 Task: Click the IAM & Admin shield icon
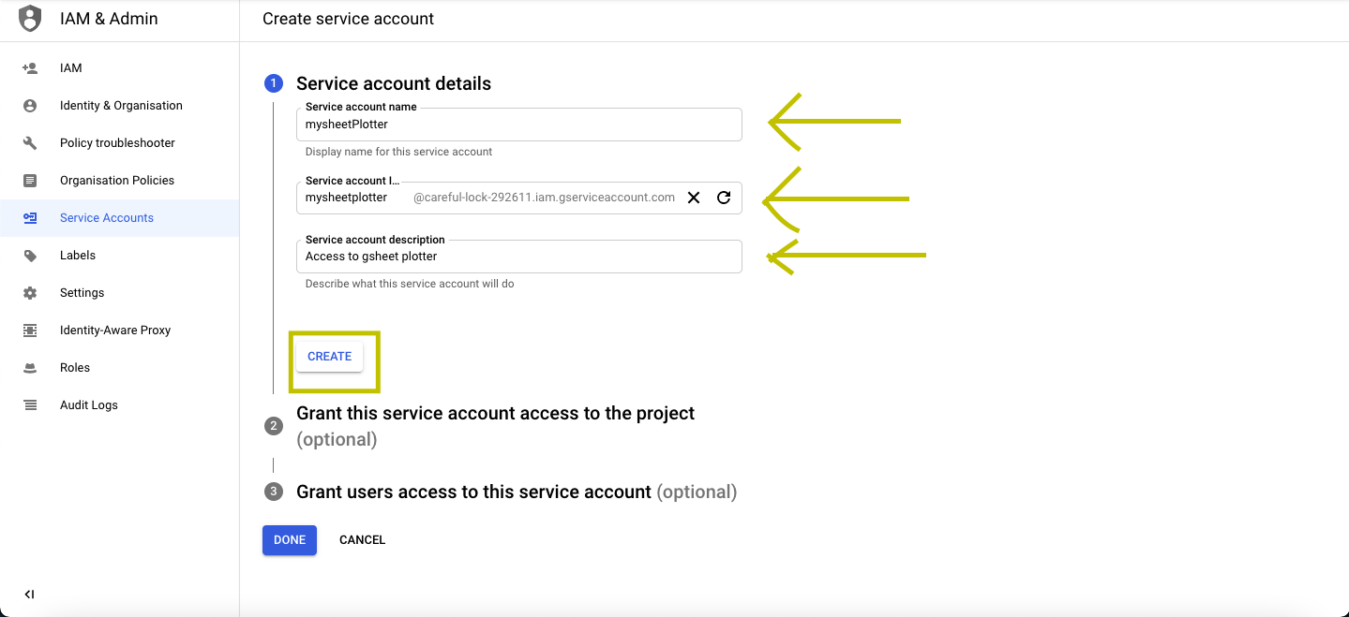coord(30,19)
